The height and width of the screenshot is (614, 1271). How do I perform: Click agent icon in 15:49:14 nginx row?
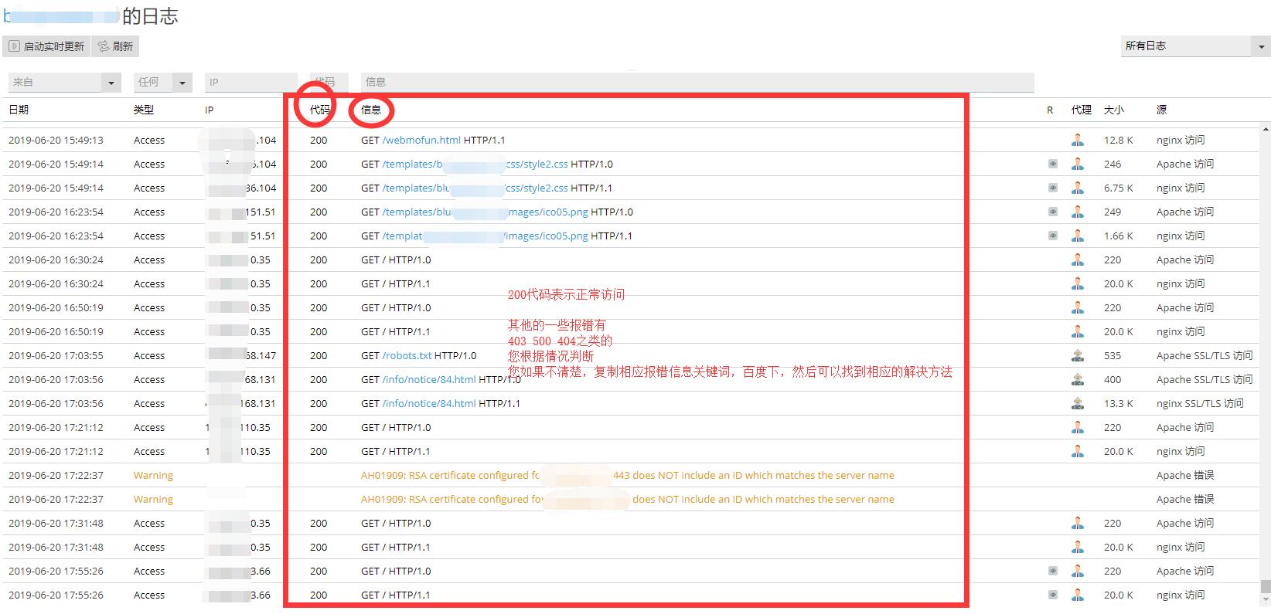(1078, 188)
